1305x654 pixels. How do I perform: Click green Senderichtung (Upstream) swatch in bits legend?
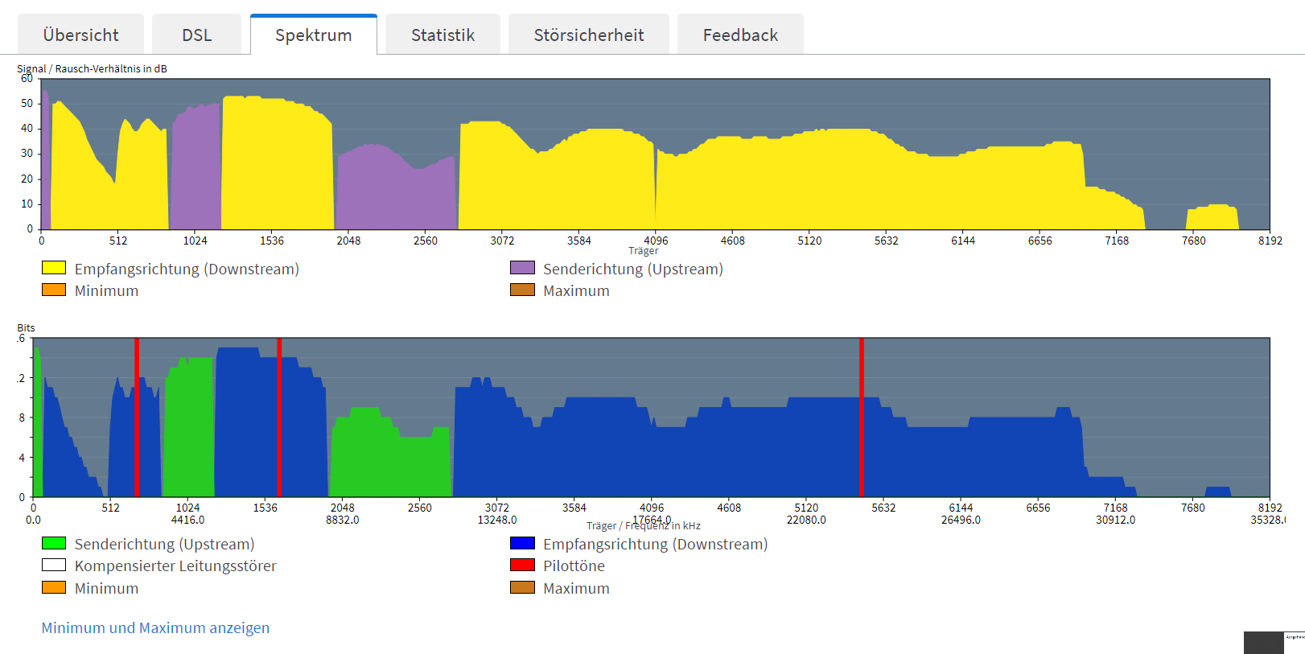(x=54, y=543)
